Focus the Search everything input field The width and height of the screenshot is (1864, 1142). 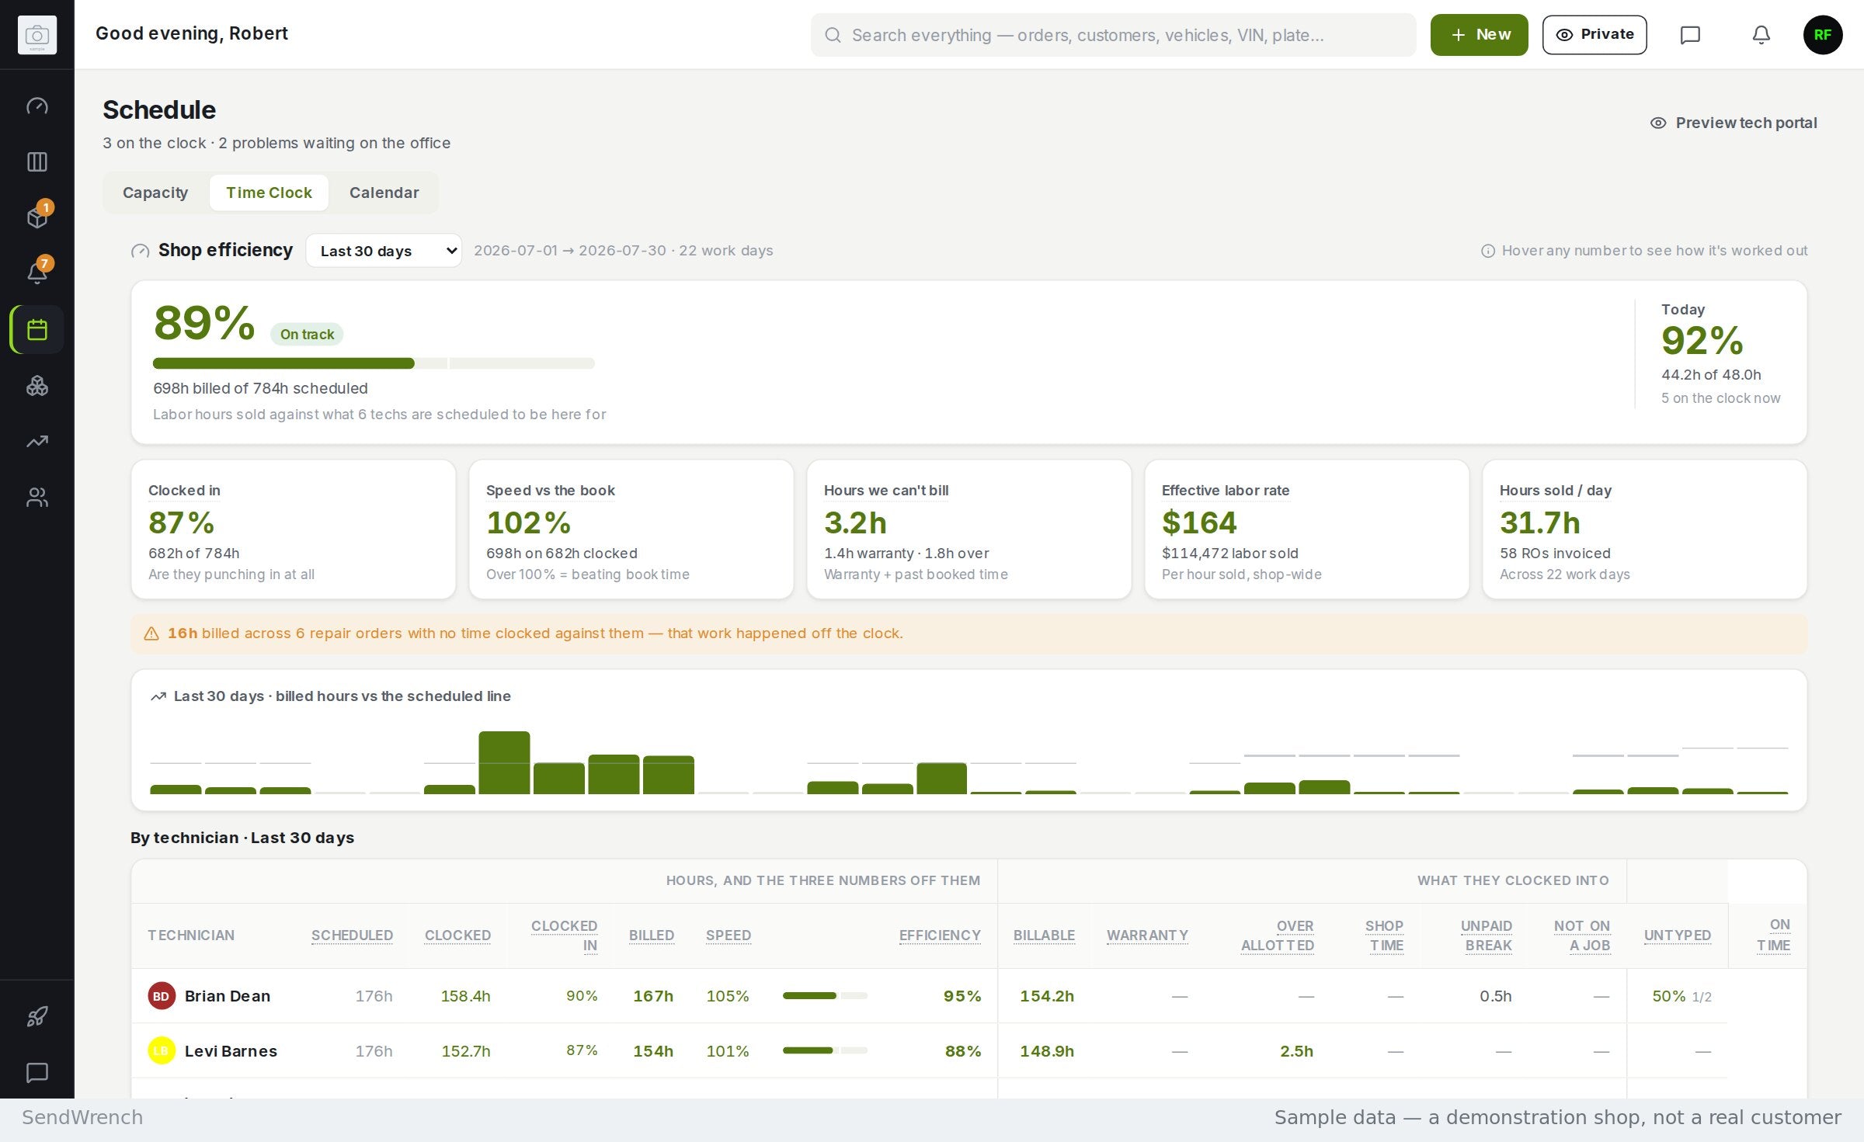coord(1113,35)
